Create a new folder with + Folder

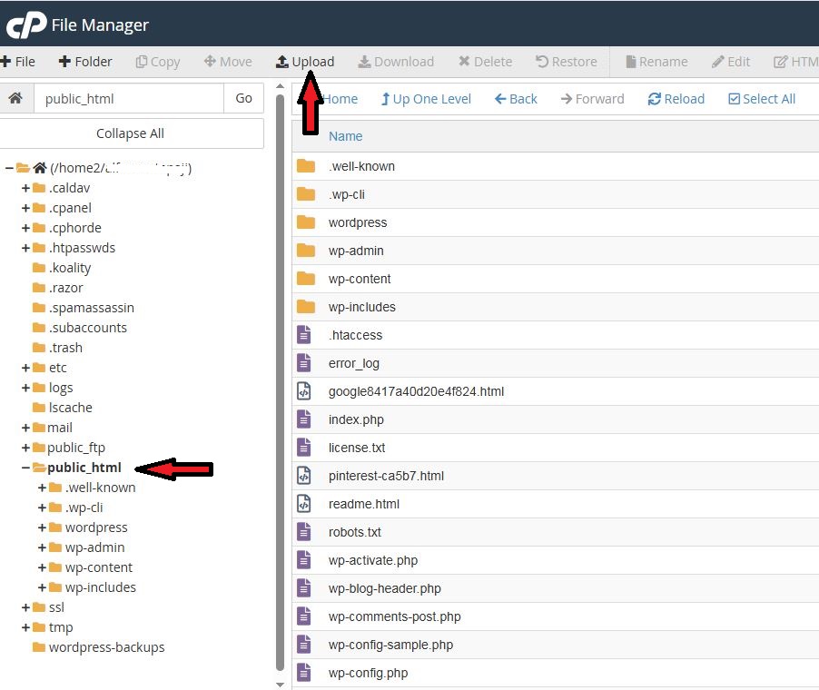[85, 62]
